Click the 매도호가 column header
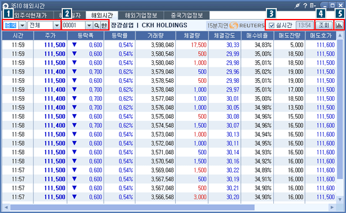Image resolution: width=346 pixels, height=213 pixels. (x=321, y=36)
